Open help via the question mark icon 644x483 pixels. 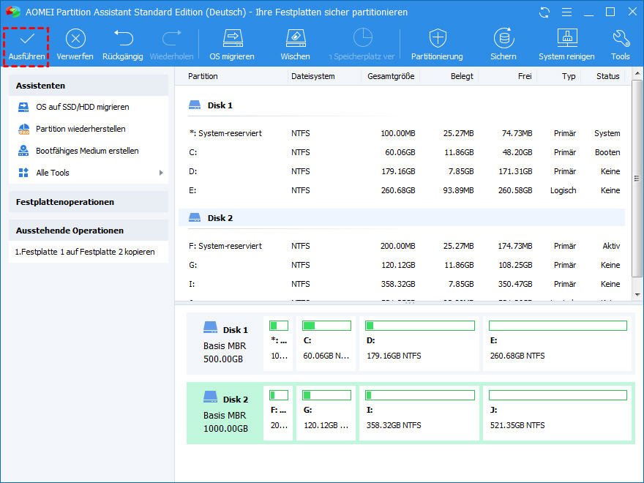pyautogui.click(x=566, y=12)
